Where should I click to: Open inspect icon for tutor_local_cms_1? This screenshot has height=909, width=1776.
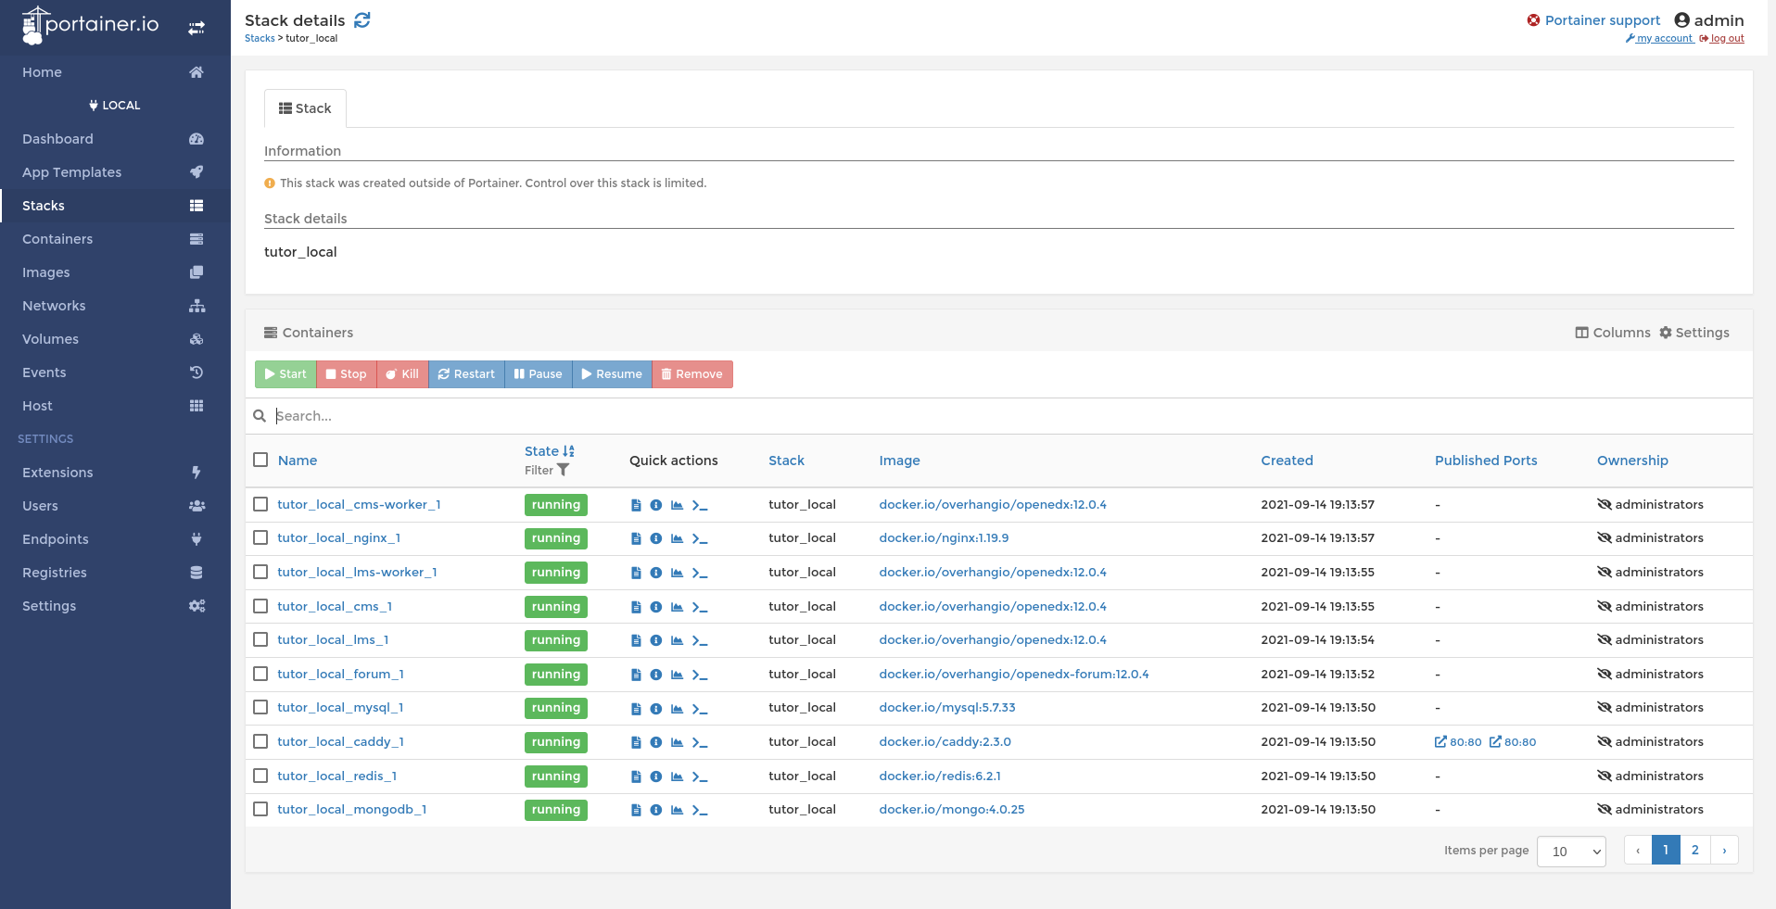pos(656,607)
